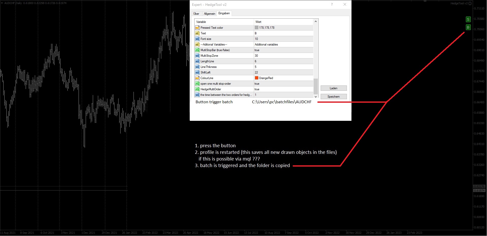Screen dimensions: 487x236
Task: Click the 123 icon next to MultiStopZone
Action: tap(197, 55)
